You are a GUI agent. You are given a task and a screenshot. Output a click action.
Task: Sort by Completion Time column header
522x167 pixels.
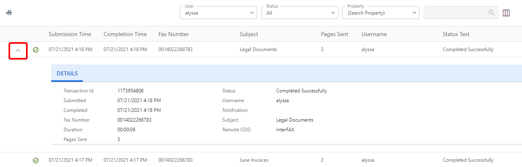pos(125,34)
